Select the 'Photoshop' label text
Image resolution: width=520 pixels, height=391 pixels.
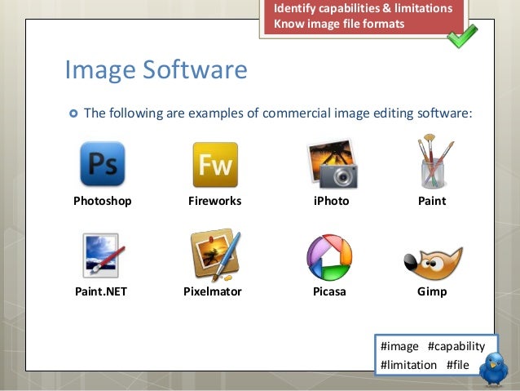(103, 201)
